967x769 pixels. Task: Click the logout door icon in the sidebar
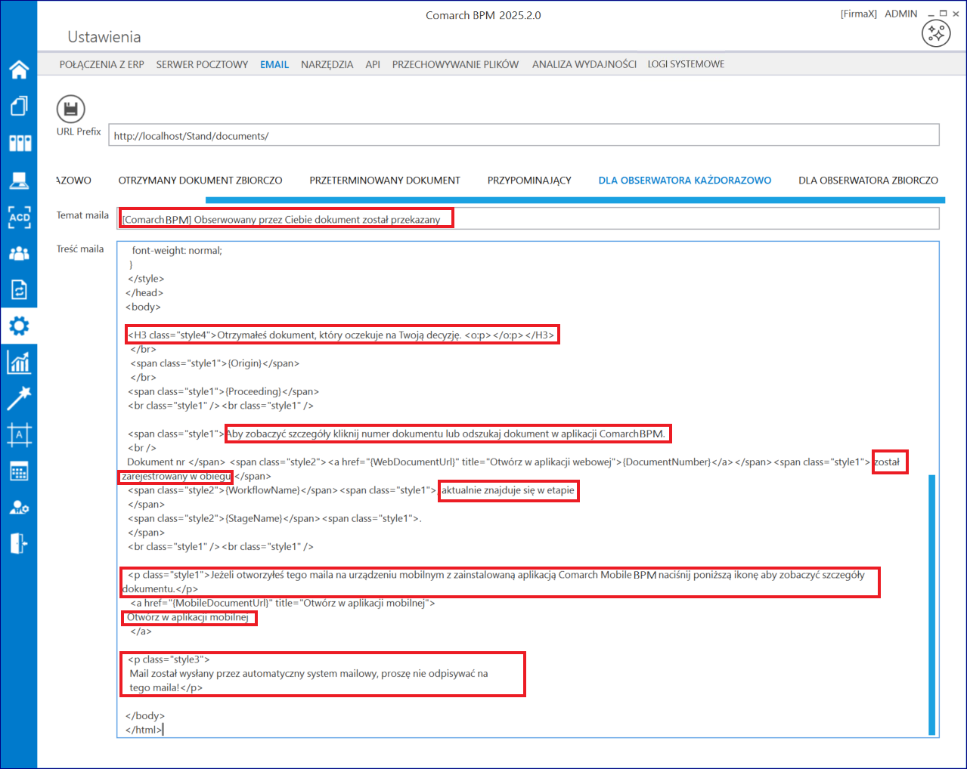click(19, 543)
